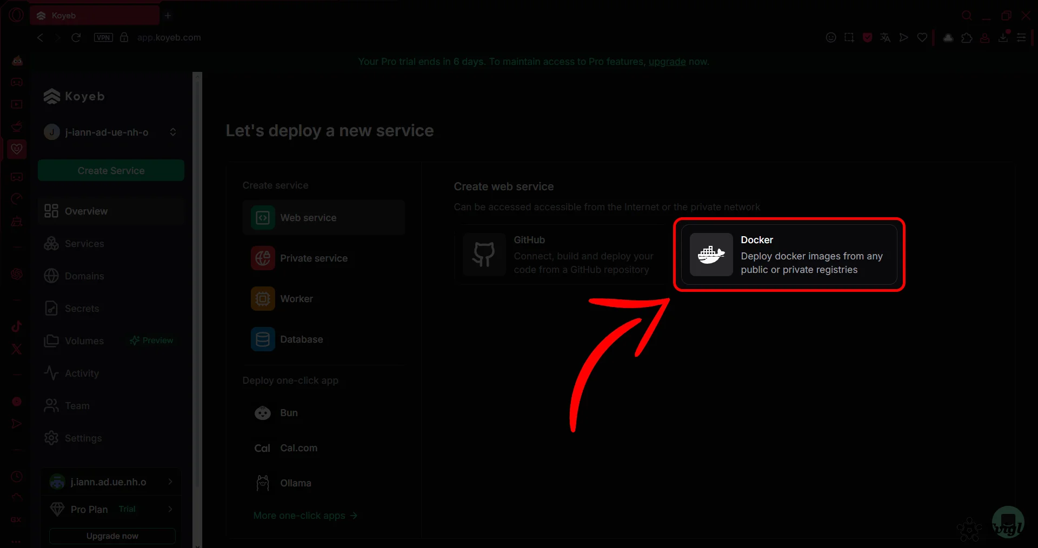
Task: Open the page translate icon
Action: point(885,37)
